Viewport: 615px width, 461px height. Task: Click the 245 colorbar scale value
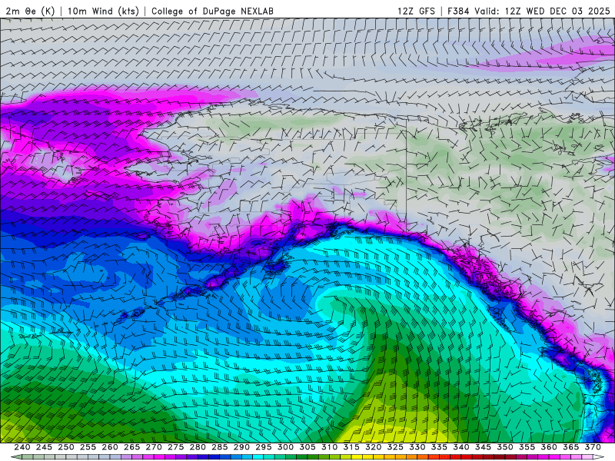44,447
